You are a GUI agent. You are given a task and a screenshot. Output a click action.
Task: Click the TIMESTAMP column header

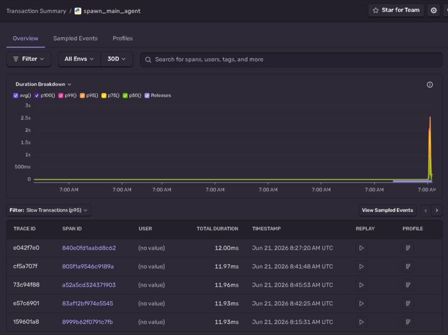coord(266,229)
